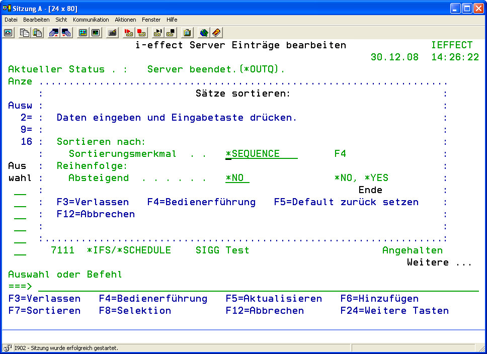Play a macro using the black play icon
This screenshot has height=354, width=487.
click(158, 33)
